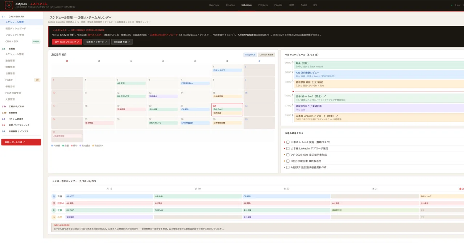Open A社 ERP設計レビュー schedule entry

pyautogui.click(x=379, y=74)
